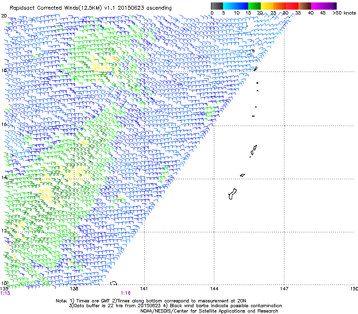This screenshot has width=358, height=314.
Task: Click the blue 10-15 knots legend segment
Action: 242,6
